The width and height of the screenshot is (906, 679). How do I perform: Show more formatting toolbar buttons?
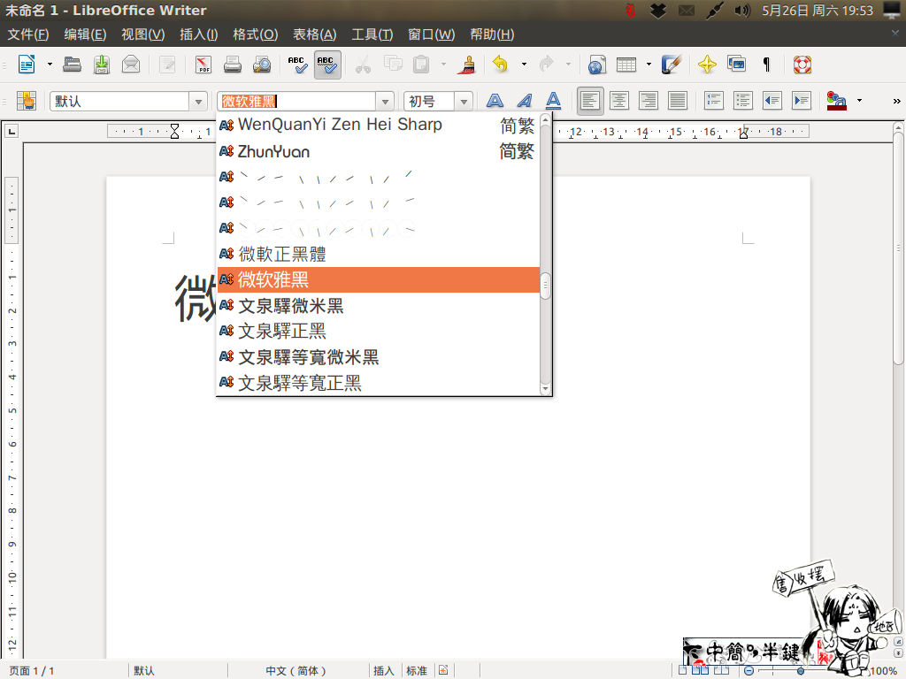(x=896, y=101)
